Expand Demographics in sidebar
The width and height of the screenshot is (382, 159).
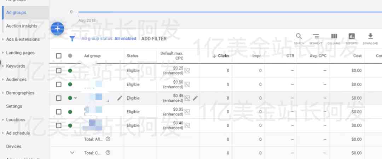coord(2,93)
